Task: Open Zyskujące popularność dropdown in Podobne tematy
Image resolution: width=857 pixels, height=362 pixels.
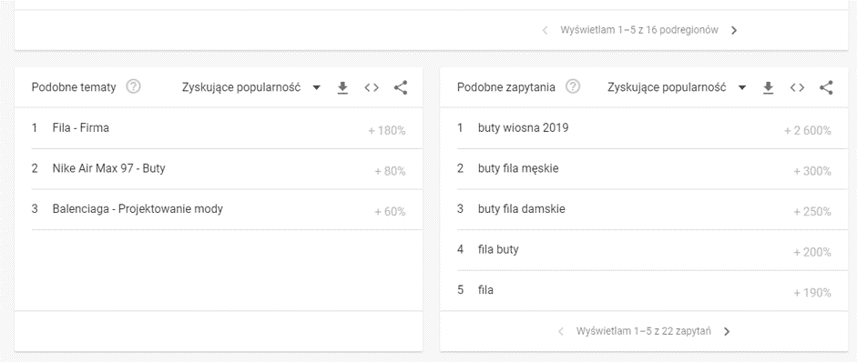Action: click(250, 87)
